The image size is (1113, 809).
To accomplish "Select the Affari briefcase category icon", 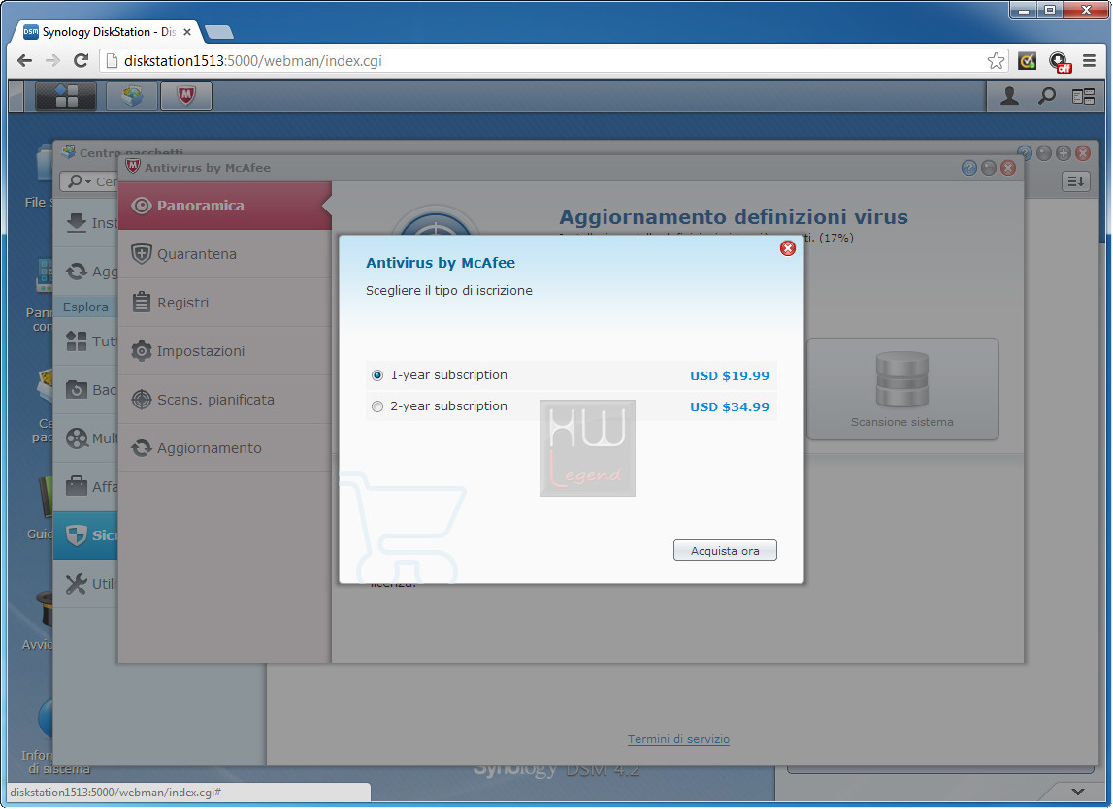I will pos(77,486).
